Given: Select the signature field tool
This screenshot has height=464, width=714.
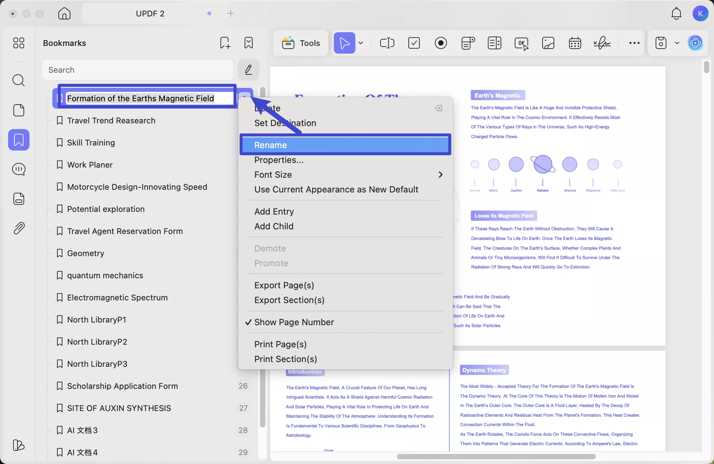Looking at the screenshot, I should coord(602,43).
